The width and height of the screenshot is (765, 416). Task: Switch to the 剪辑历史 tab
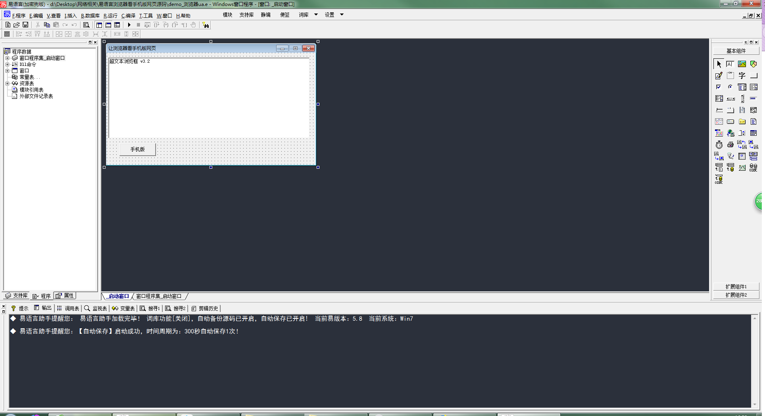205,308
